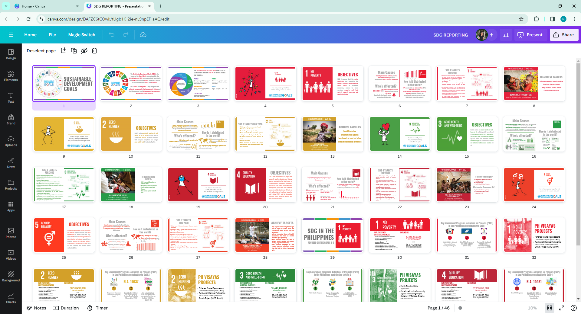Redo the last action
The width and height of the screenshot is (581, 314).
click(x=126, y=35)
